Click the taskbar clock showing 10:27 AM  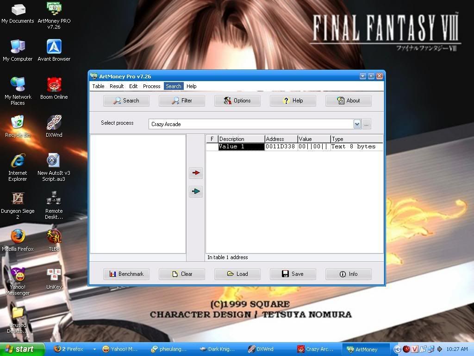coord(457,350)
